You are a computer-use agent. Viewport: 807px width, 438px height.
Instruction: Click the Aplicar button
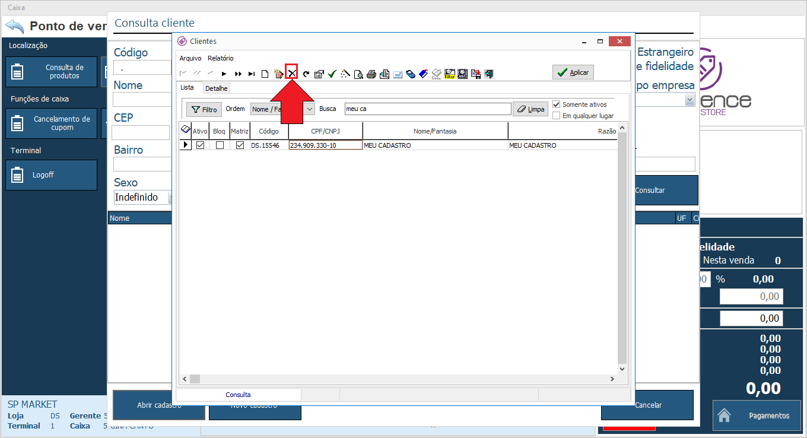573,72
